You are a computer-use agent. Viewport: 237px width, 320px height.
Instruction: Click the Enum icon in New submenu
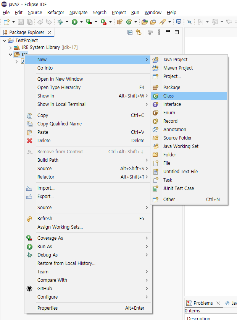click(155, 113)
